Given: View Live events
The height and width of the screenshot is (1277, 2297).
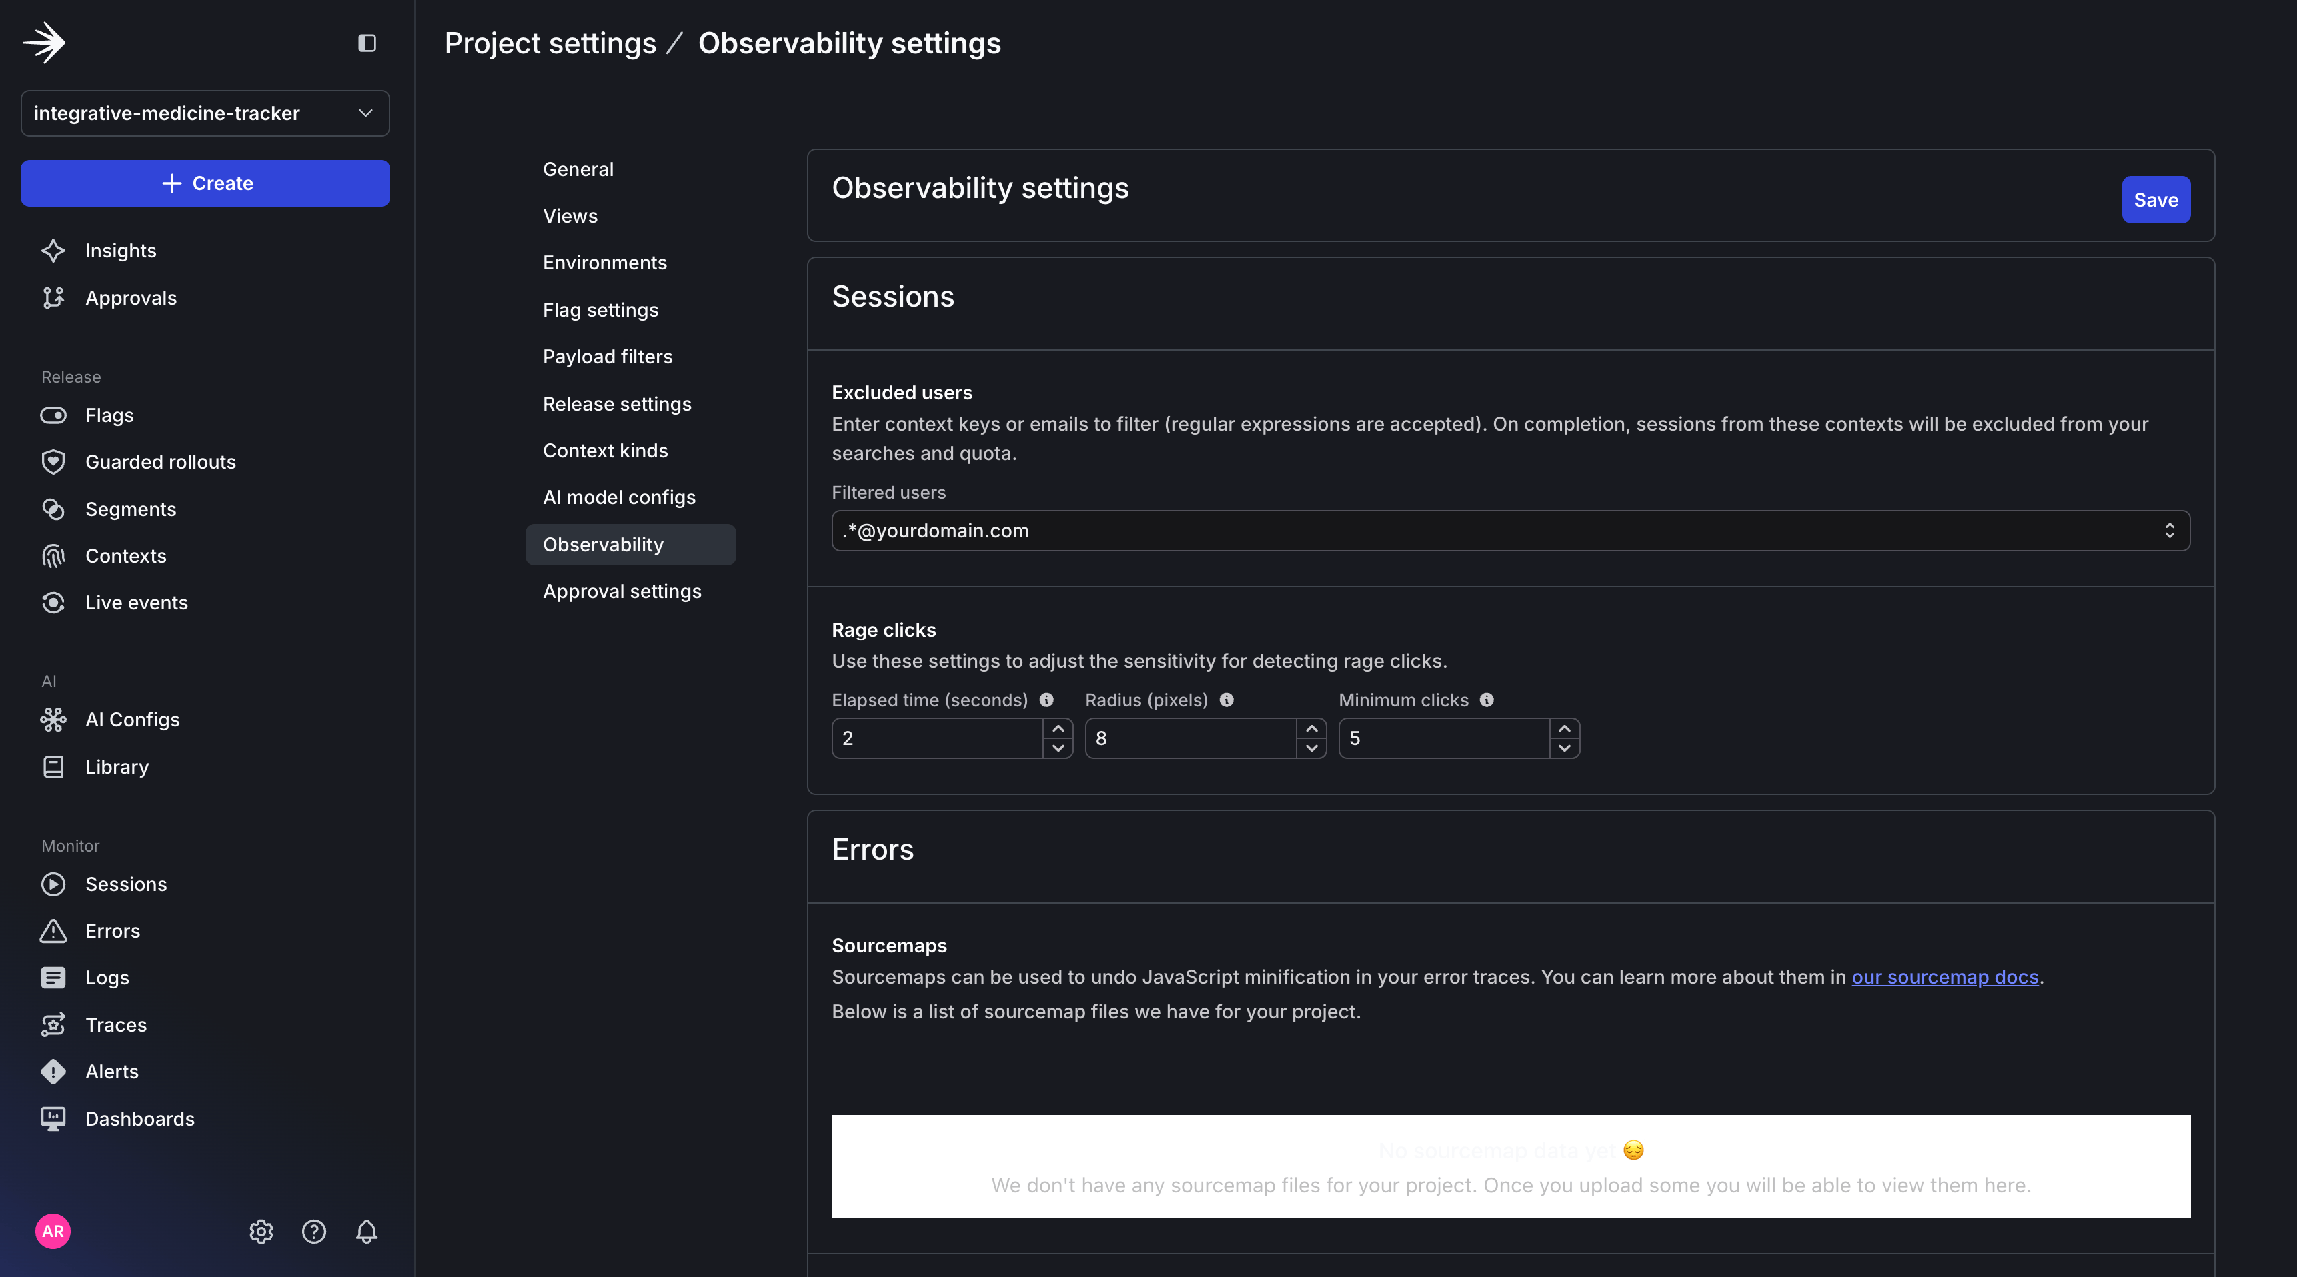Looking at the screenshot, I should 135,603.
